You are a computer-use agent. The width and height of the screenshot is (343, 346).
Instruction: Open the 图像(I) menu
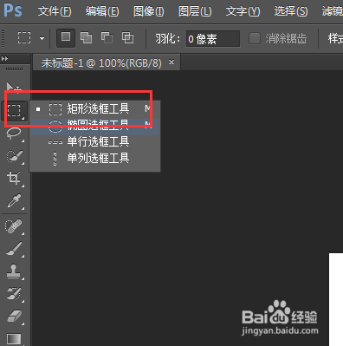149,11
